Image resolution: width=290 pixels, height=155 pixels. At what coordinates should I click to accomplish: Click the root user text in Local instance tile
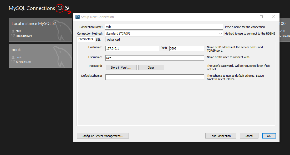pyautogui.click(x=18, y=31)
